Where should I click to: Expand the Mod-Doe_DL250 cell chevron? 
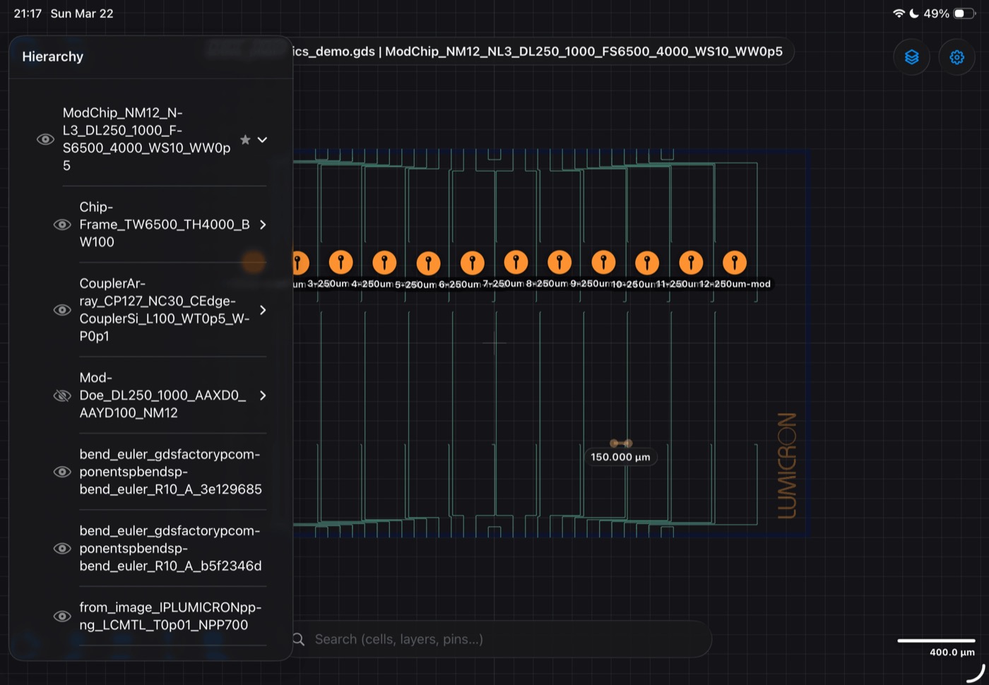point(263,395)
